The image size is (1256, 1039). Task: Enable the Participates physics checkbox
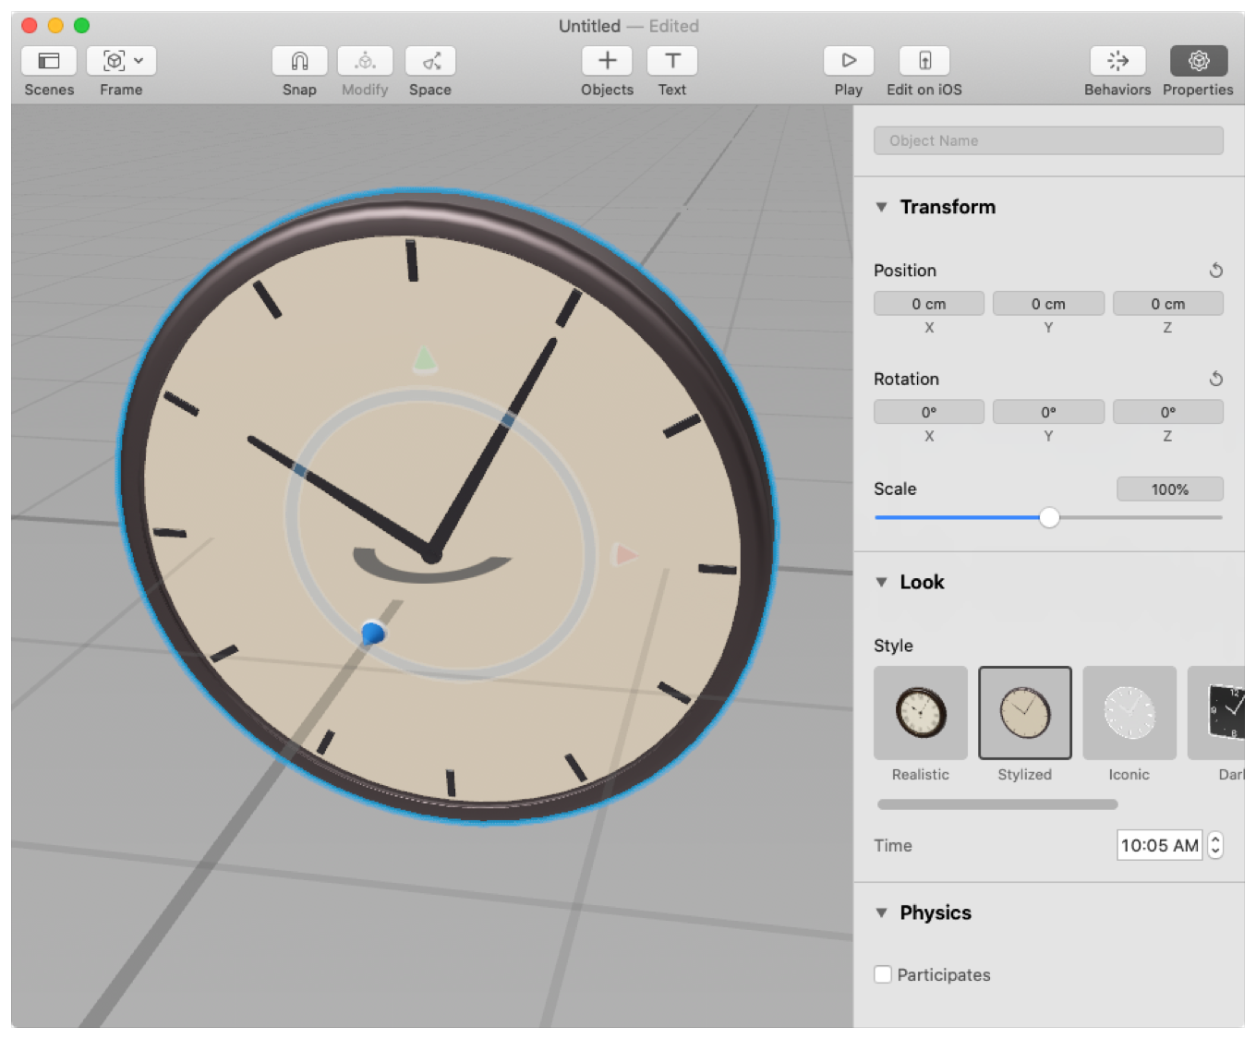point(882,974)
